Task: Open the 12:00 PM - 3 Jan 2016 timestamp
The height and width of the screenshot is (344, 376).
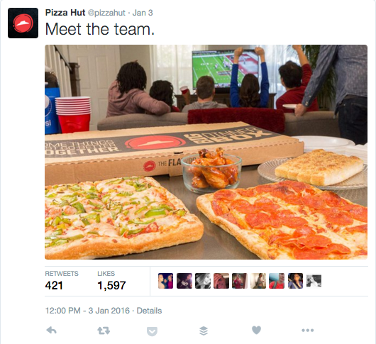Action: click(x=87, y=311)
